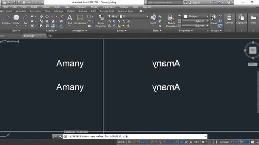The height and width of the screenshot is (145, 259).
Task: Select the Polyline tool
Action: (6, 20)
